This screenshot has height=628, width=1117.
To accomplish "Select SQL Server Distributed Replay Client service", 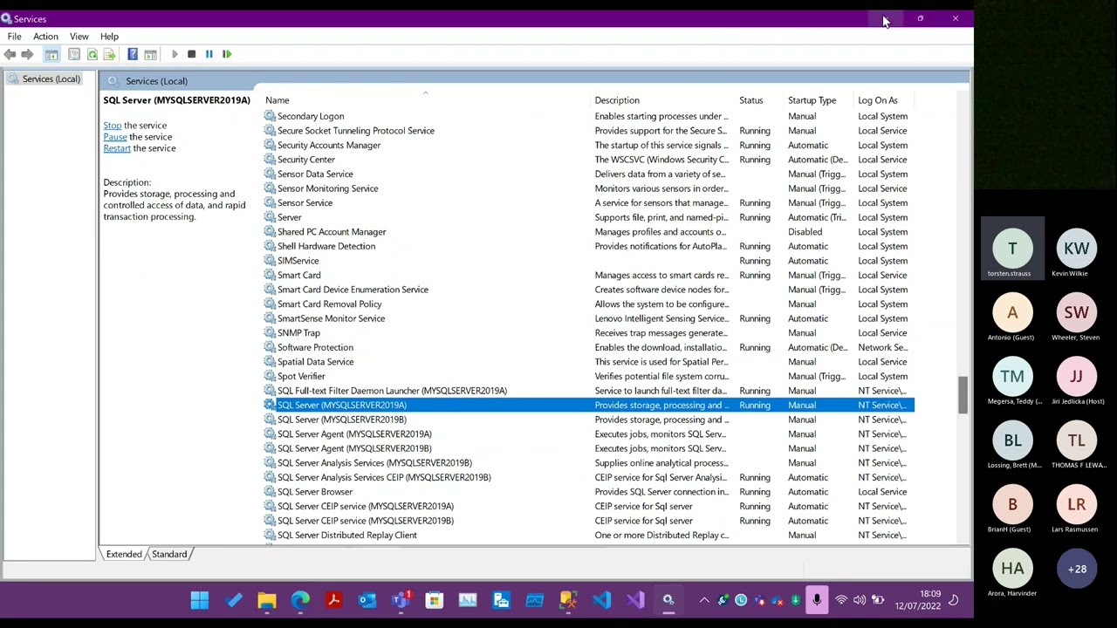I will pyautogui.click(x=589, y=536).
